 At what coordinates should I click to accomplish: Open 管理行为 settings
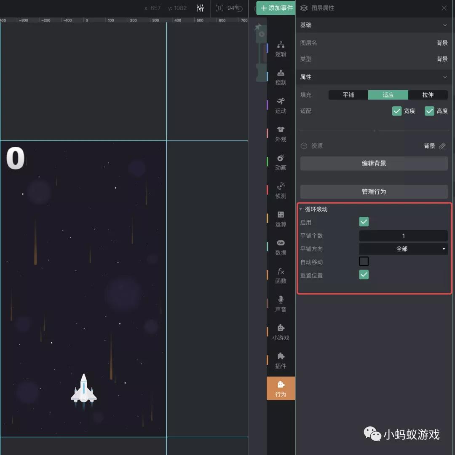[x=374, y=191]
